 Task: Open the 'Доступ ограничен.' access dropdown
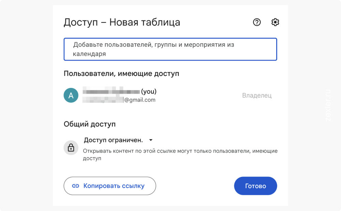[x=114, y=140]
